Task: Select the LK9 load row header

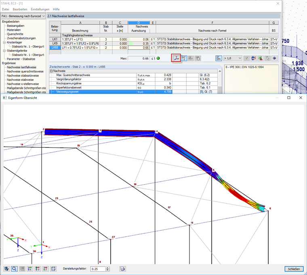Action: click(x=55, y=44)
